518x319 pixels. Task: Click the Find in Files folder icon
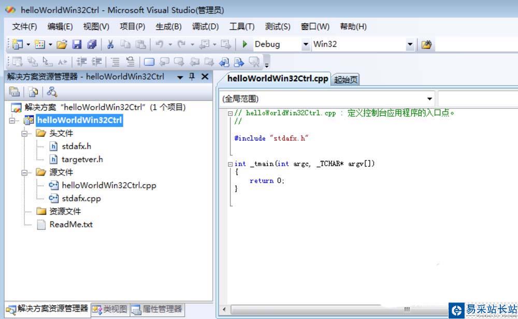(x=426, y=44)
